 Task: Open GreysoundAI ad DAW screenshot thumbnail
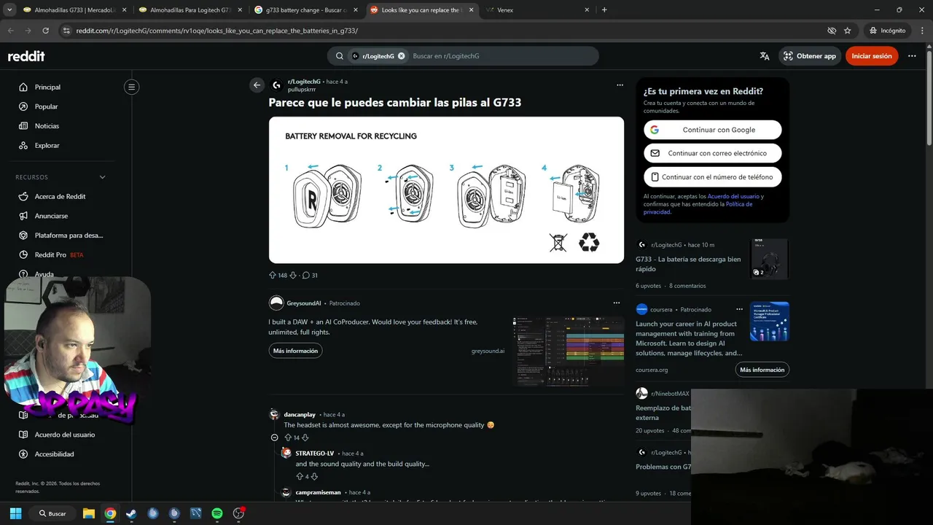tap(568, 351)
